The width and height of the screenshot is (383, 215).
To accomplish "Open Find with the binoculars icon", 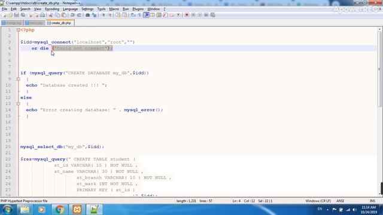I will [88, 15].
